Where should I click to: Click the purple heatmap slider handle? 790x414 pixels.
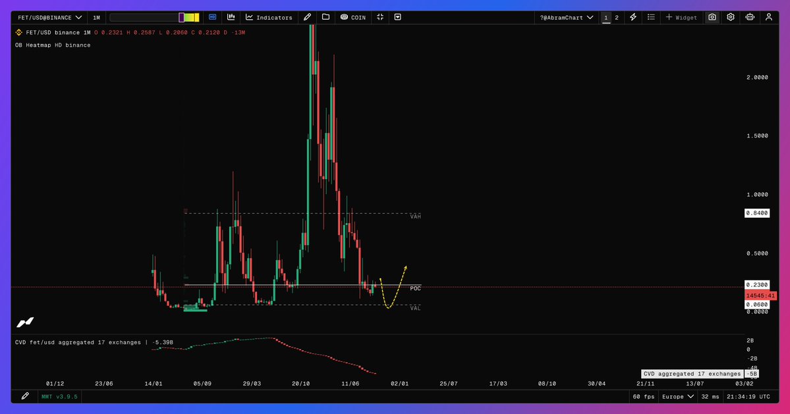click(181, 18)
